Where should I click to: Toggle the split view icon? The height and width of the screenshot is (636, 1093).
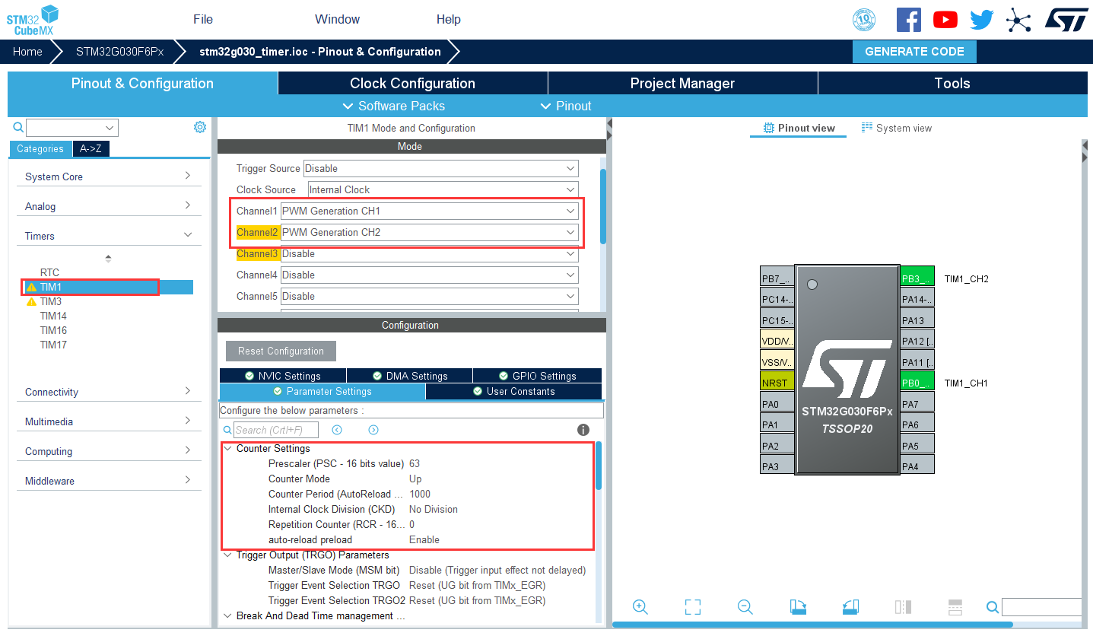click(x=903, y=606)
